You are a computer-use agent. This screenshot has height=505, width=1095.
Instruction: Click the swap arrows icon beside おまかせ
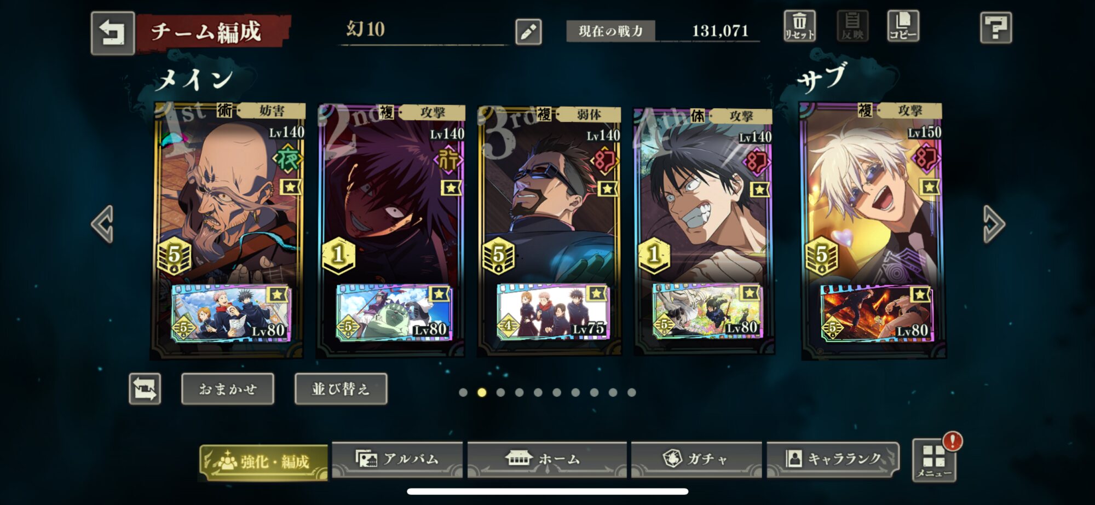[x=145, y=389]
